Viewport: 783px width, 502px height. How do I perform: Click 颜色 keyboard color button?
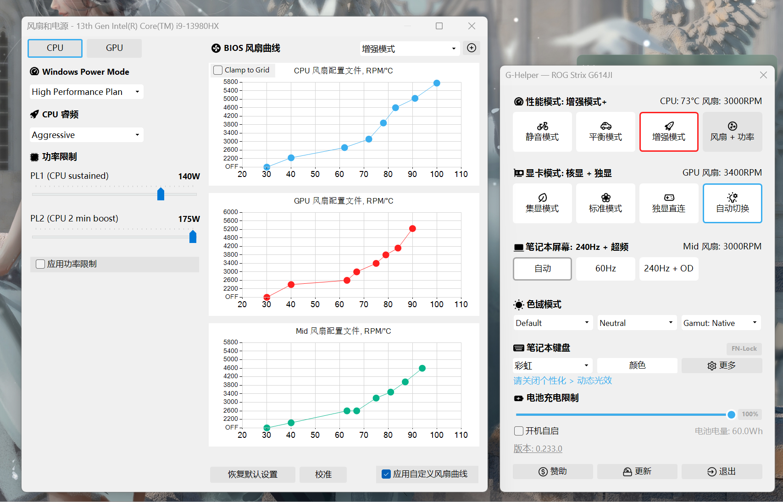(637, 365)
